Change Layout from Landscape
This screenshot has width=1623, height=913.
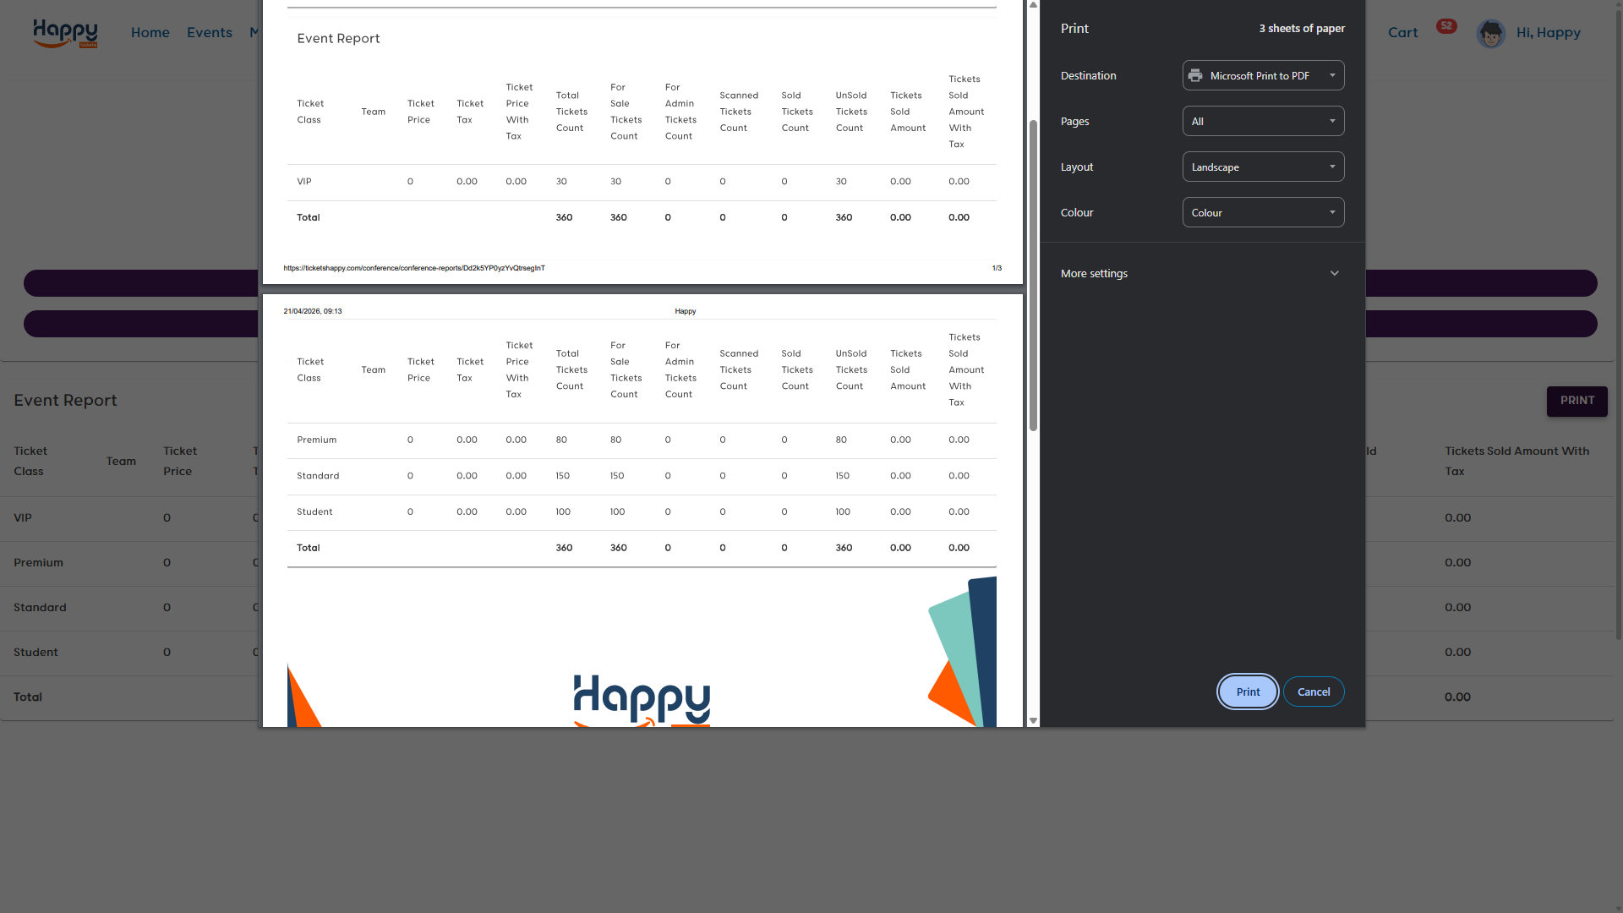pos(1263,167)
